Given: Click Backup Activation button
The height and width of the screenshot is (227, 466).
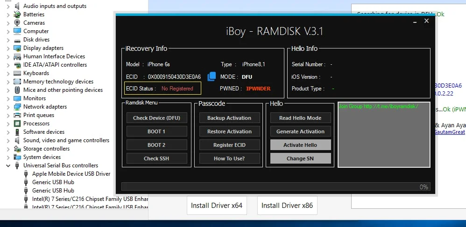Looking at the screenshot, I should (229, 118).
